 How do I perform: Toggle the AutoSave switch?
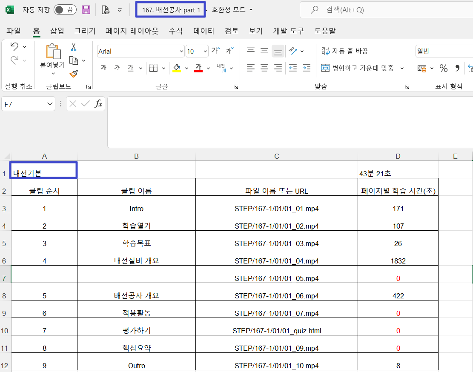pos(64,10)
